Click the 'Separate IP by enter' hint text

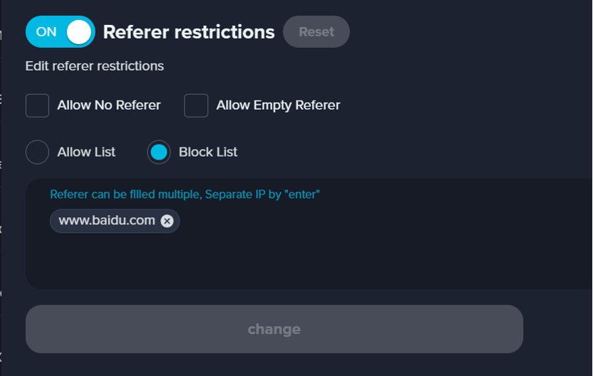262,194
